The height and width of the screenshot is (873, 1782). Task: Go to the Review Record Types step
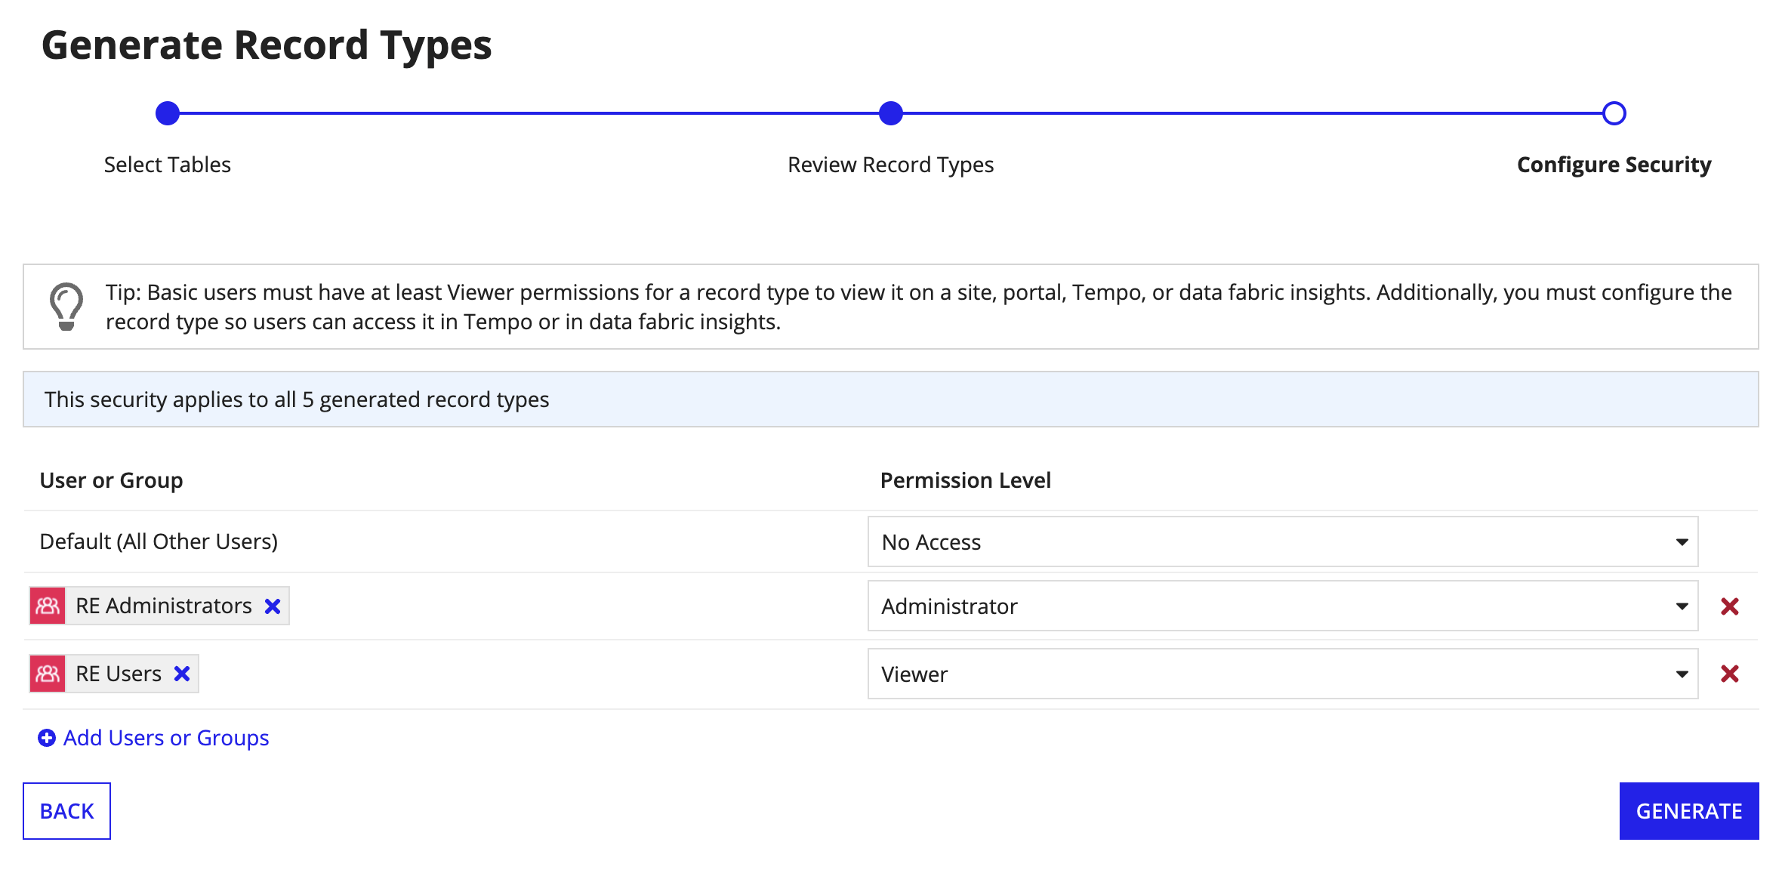coord(891,165)
